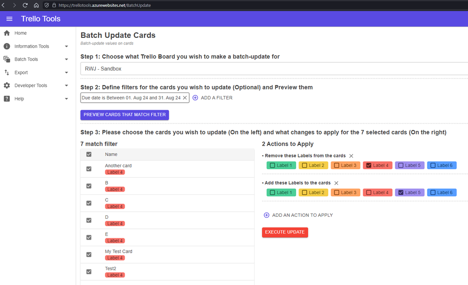Expand Export dropdown arrow
The image size is (468, 285).
coord(67,72)
